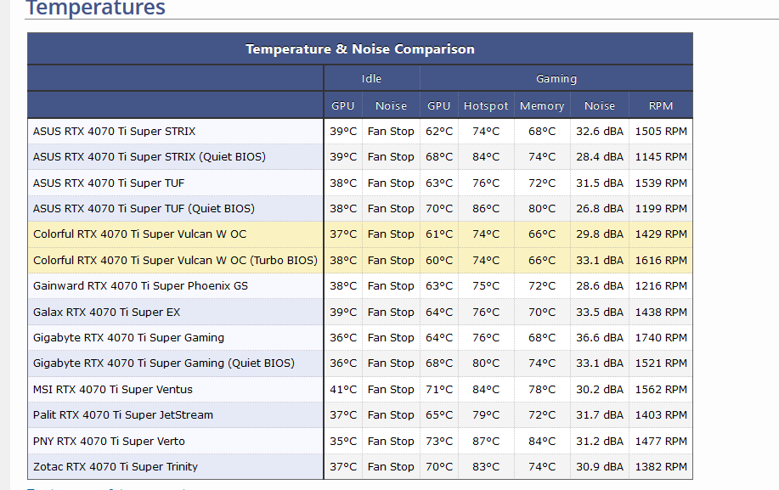
Task: Click the 1199 RPM value
Action: coord(661,209)
